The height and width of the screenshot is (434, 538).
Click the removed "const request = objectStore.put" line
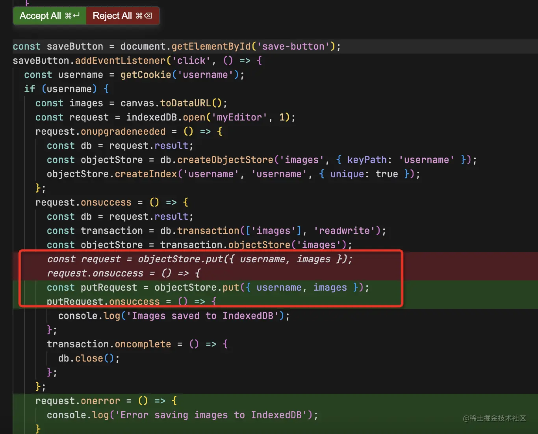[x=200, y=259]
